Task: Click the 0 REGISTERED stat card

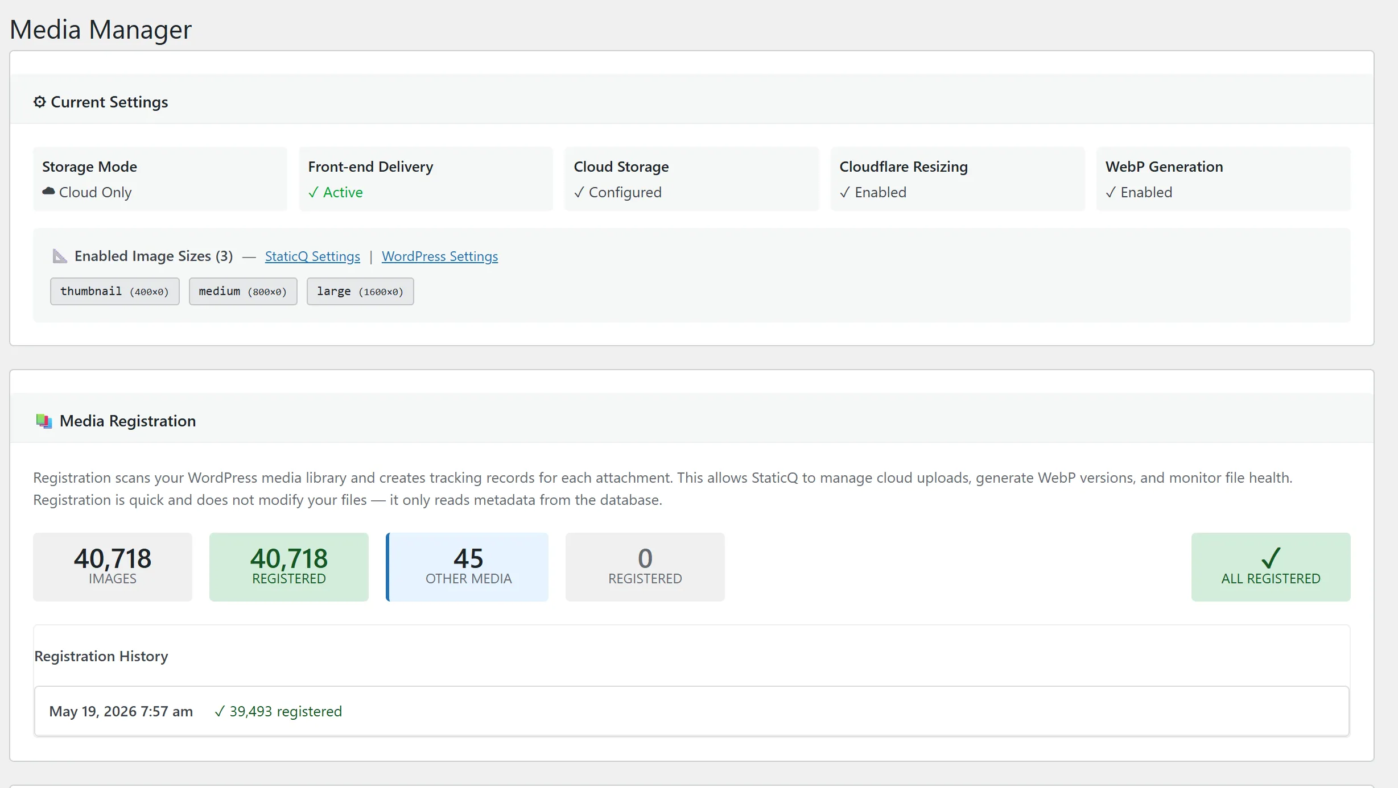Action: [645, 567]
